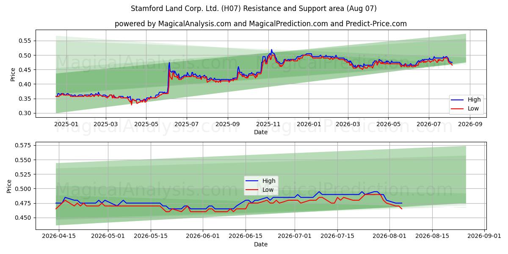508x254 pixels.
Task: Click the 'Date' axis label under top chart
Action: 261,133
